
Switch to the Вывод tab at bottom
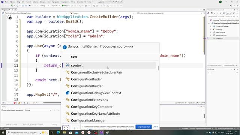(55, 125)
